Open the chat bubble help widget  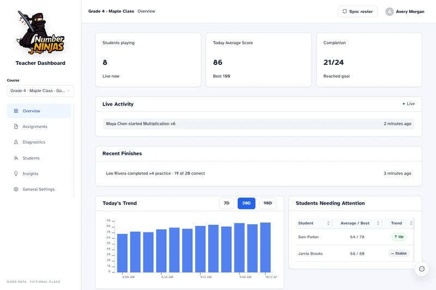(422, 269)
